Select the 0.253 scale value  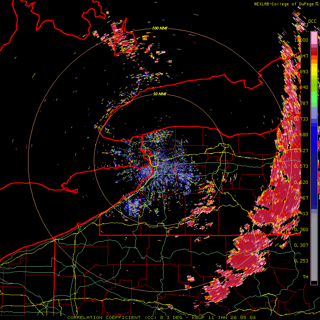301,261
